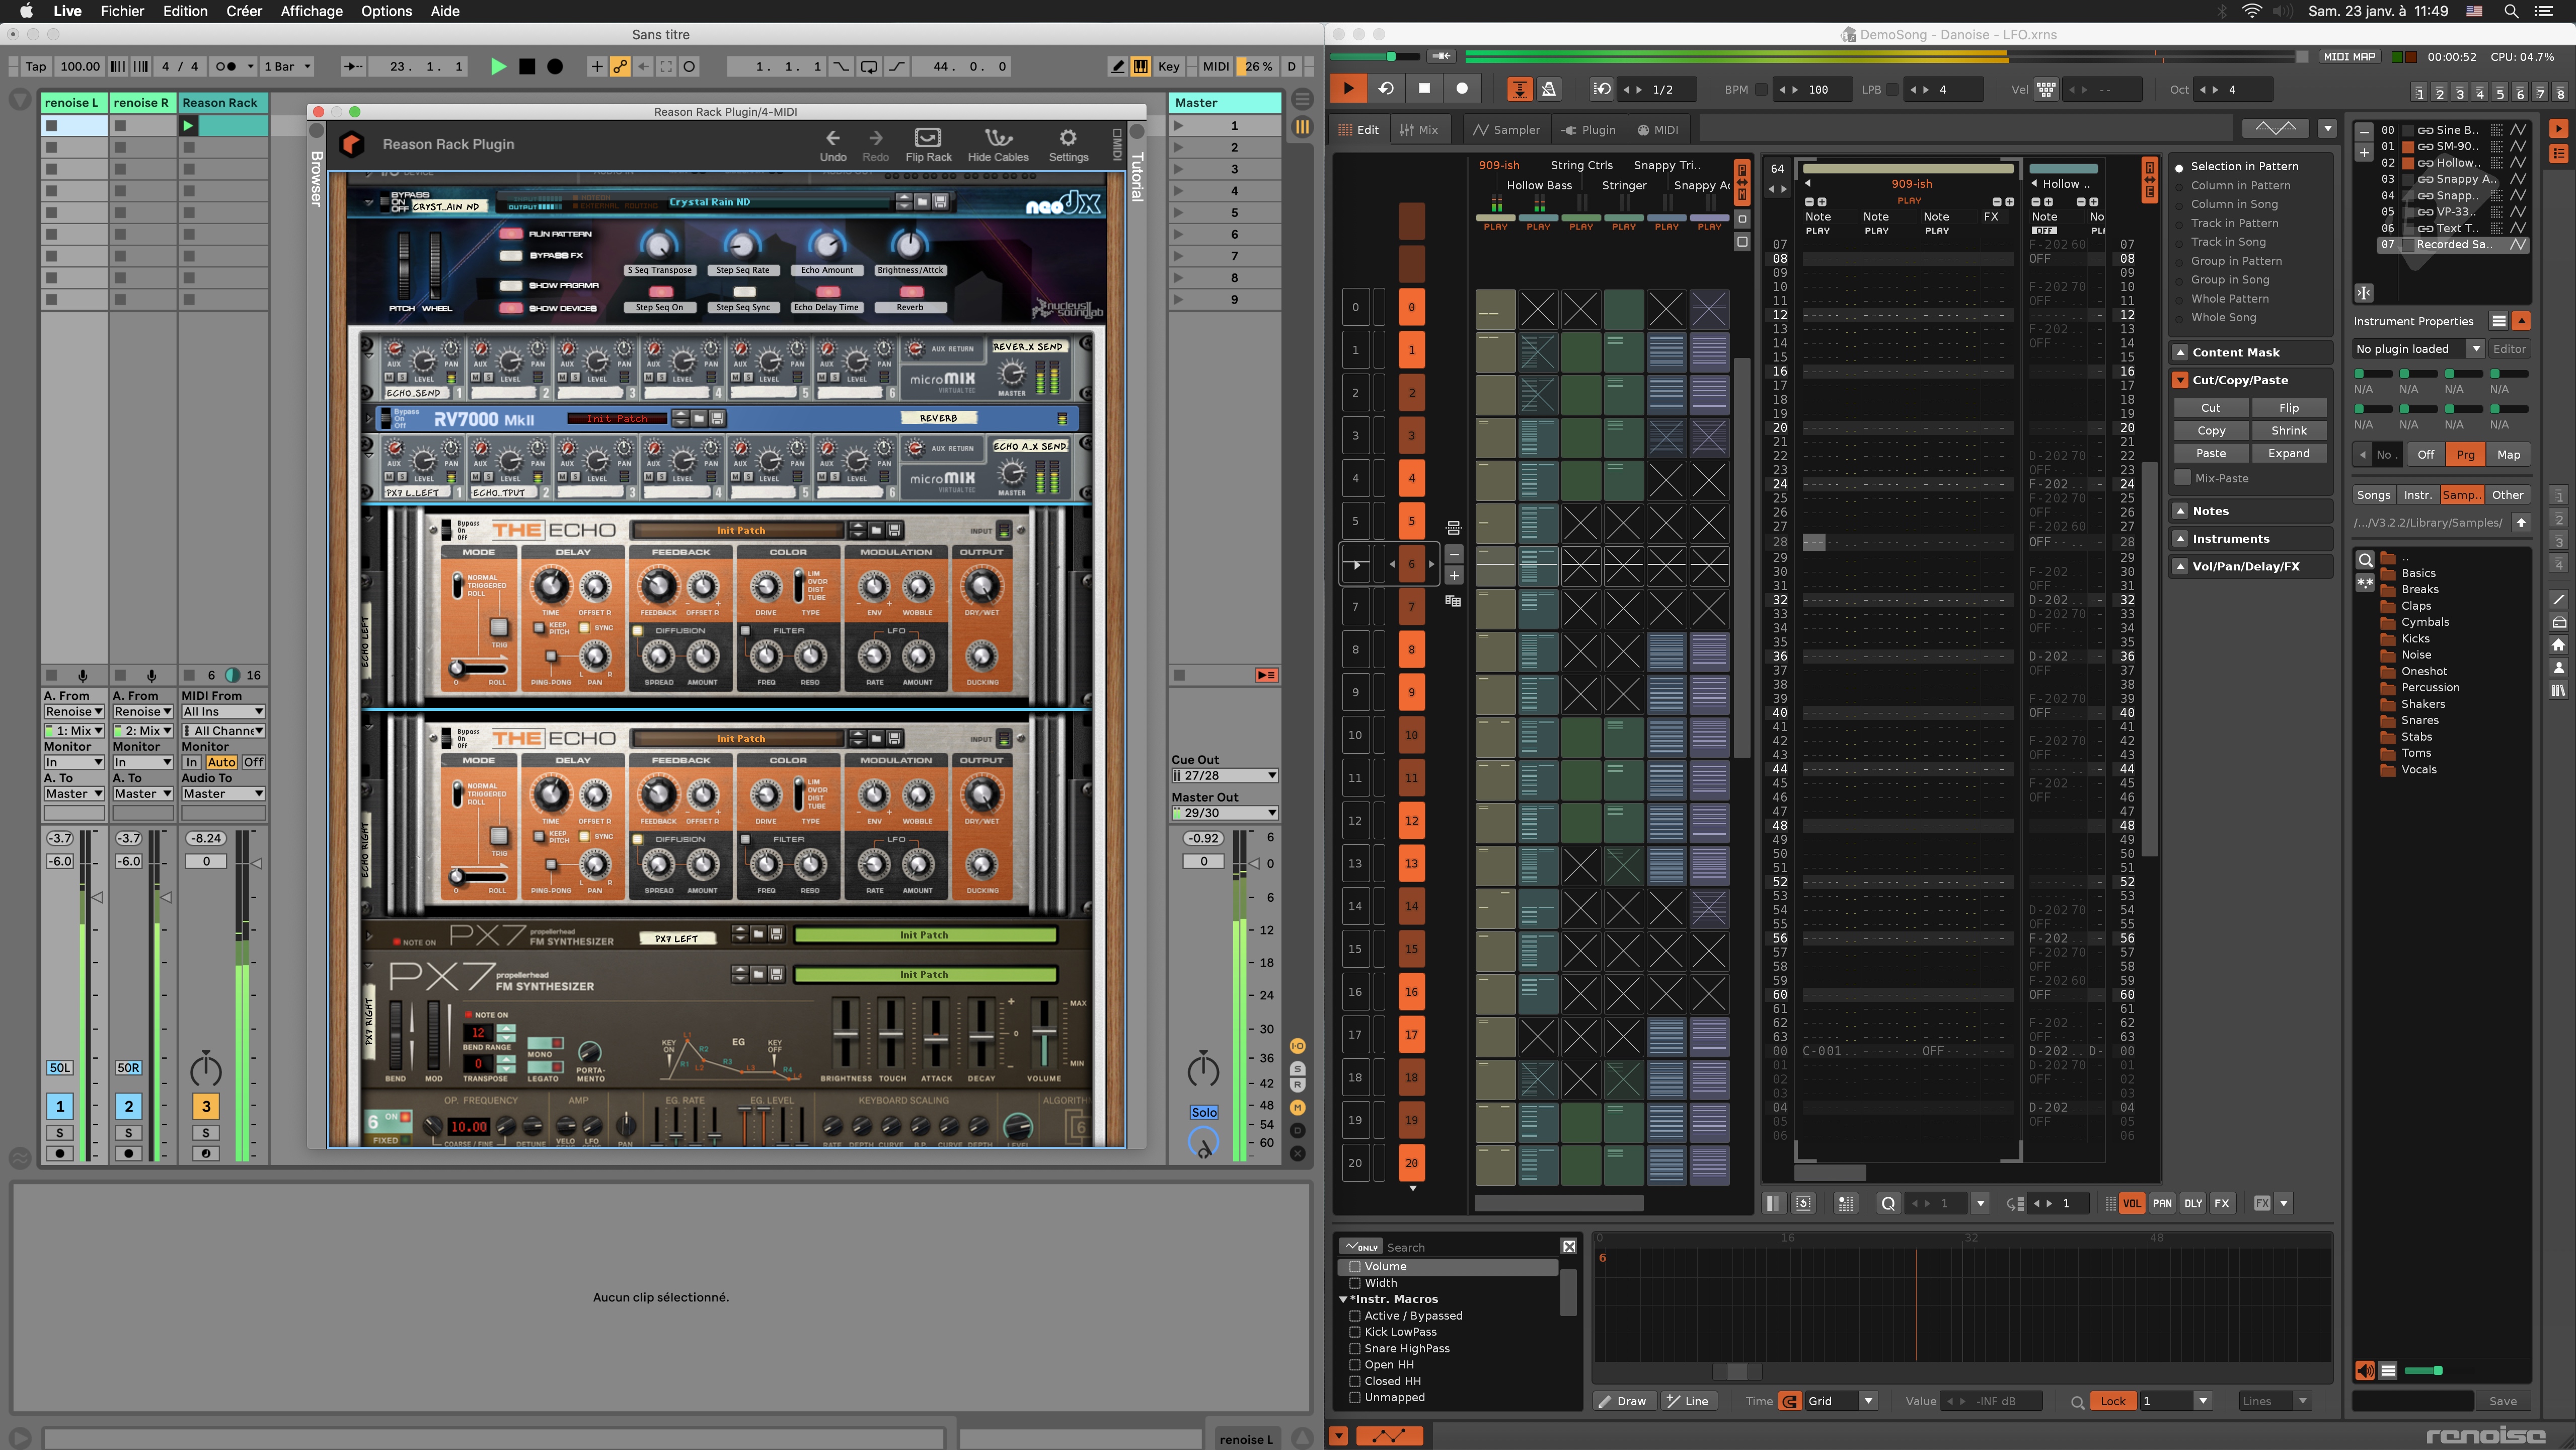Open MIDI From 'All Ins' dropdown

[x=222, y=711]
